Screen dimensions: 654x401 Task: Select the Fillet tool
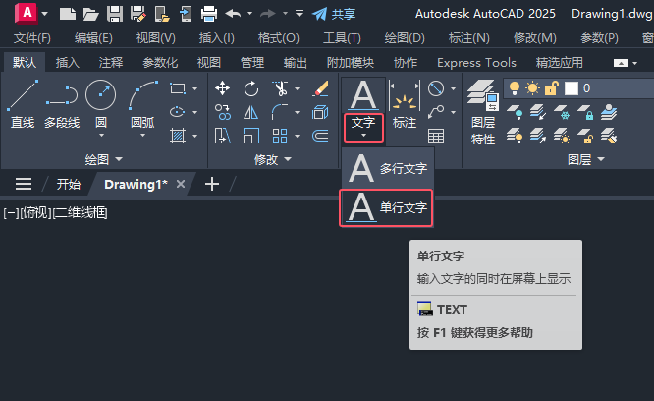point(280,112)
